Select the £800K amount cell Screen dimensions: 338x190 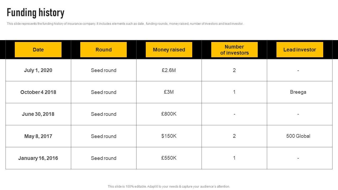pos(169,114)
